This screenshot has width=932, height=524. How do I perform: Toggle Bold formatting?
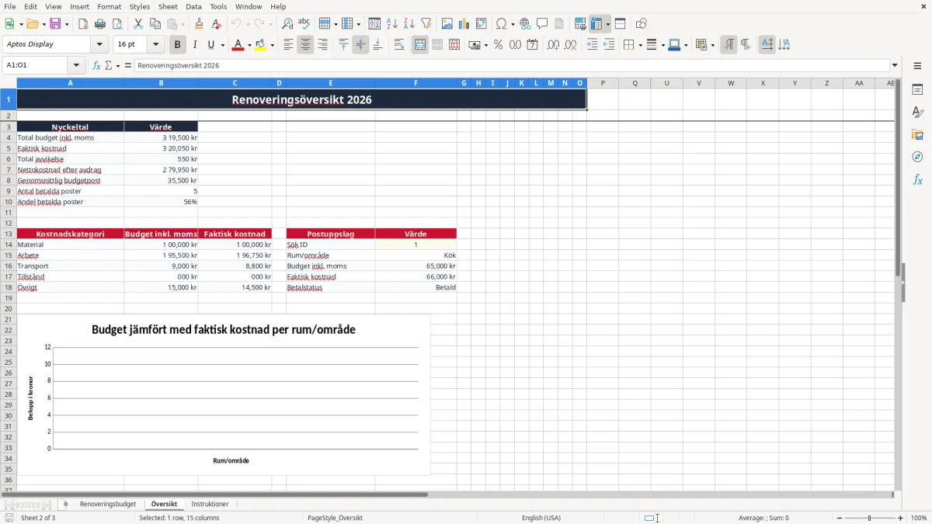178,45
